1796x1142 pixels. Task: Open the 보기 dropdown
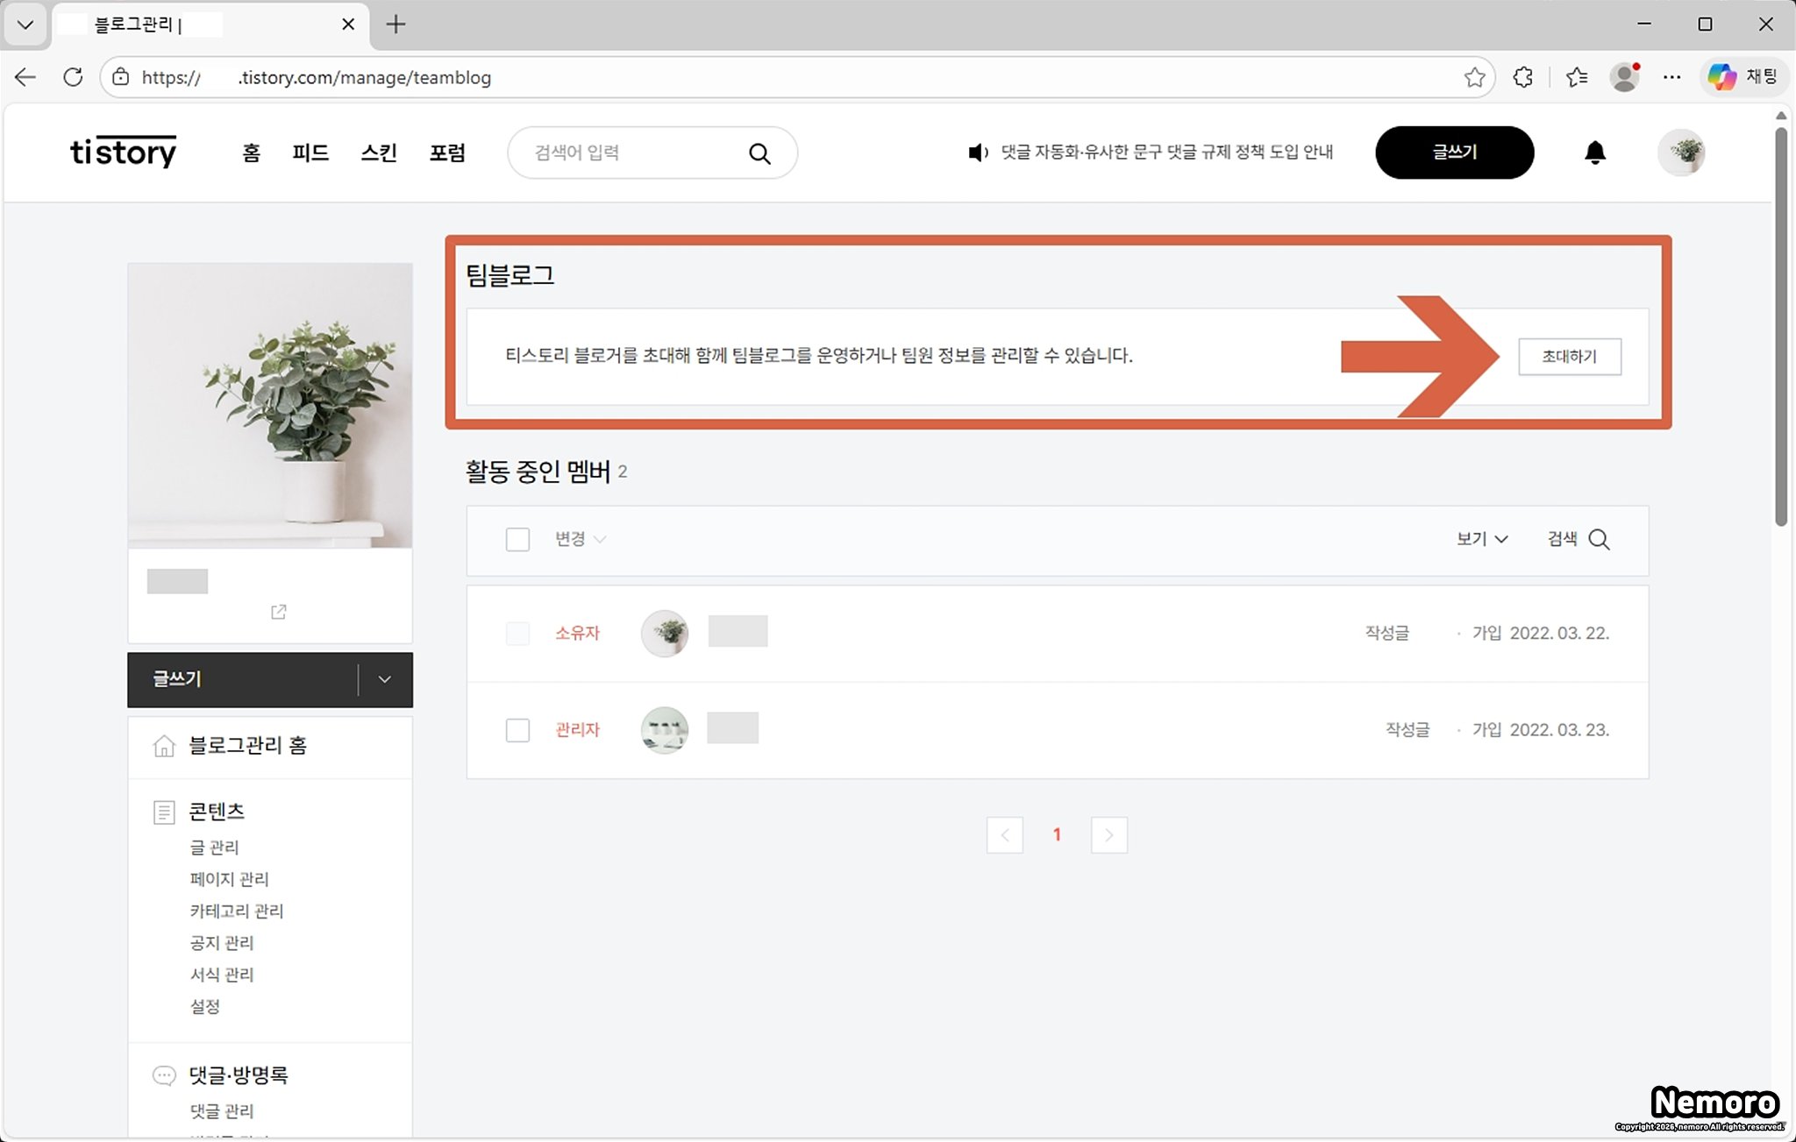(1481, 539)
